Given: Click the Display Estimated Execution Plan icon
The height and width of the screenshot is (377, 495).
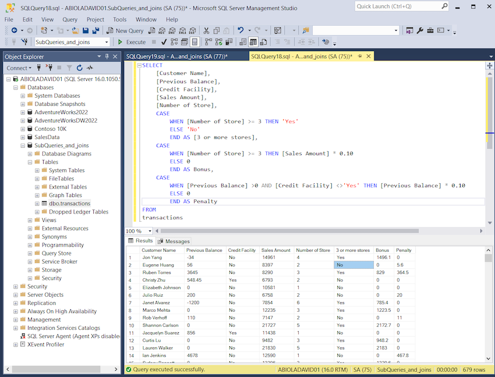Looking at the screenshot, I should [x=173, y=41].
